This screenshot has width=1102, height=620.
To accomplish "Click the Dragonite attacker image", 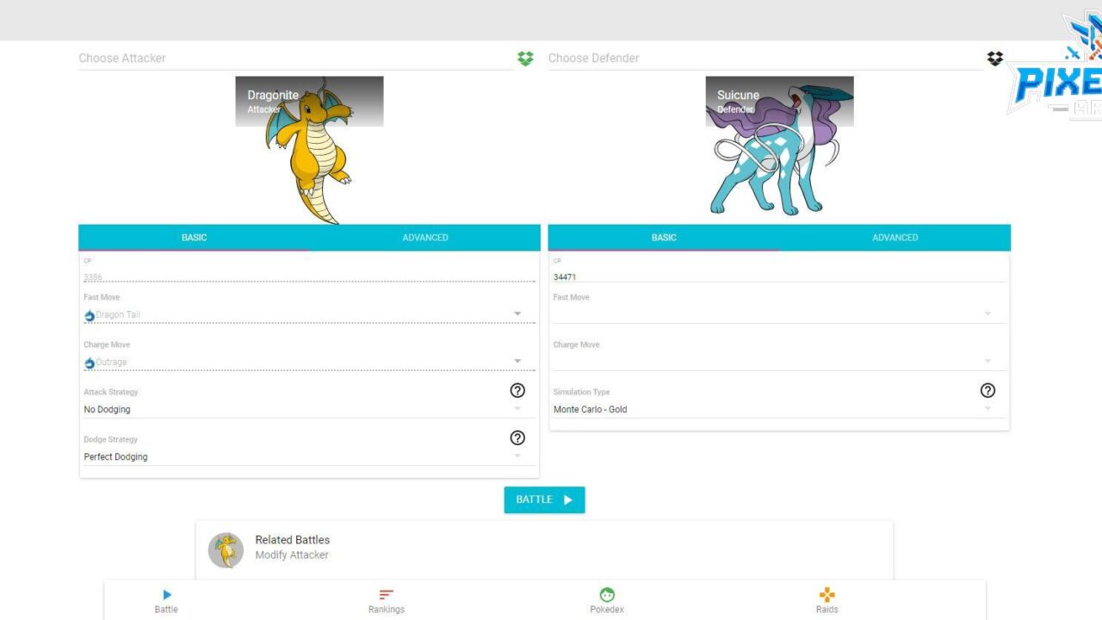I will point(310,150).
